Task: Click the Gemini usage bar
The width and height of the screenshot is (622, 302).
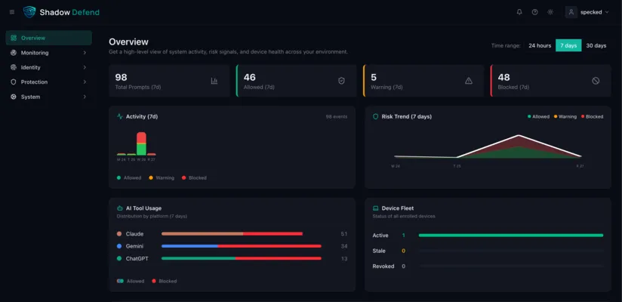Action: tap(242, 246)
